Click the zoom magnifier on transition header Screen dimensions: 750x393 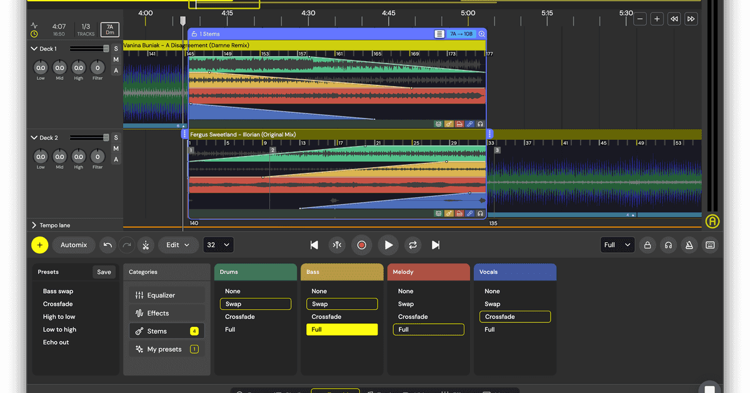click(481, 34)
